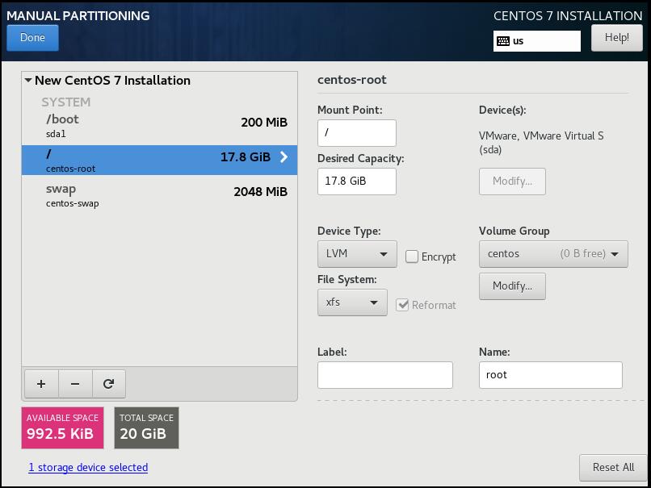Click the arrow chevron on the root partition row
651x488 pixels.
coord(284,156)
